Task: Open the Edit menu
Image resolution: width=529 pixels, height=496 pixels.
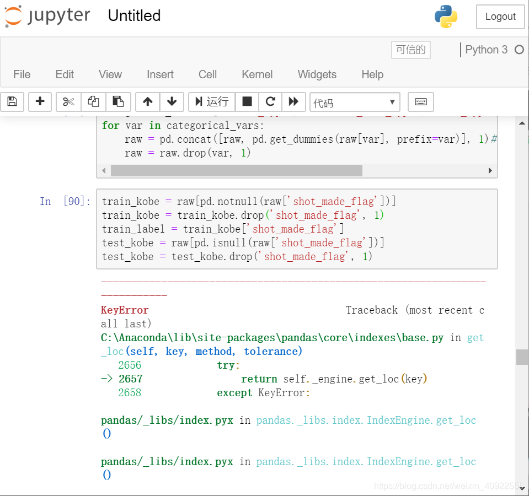Action: 65,74
